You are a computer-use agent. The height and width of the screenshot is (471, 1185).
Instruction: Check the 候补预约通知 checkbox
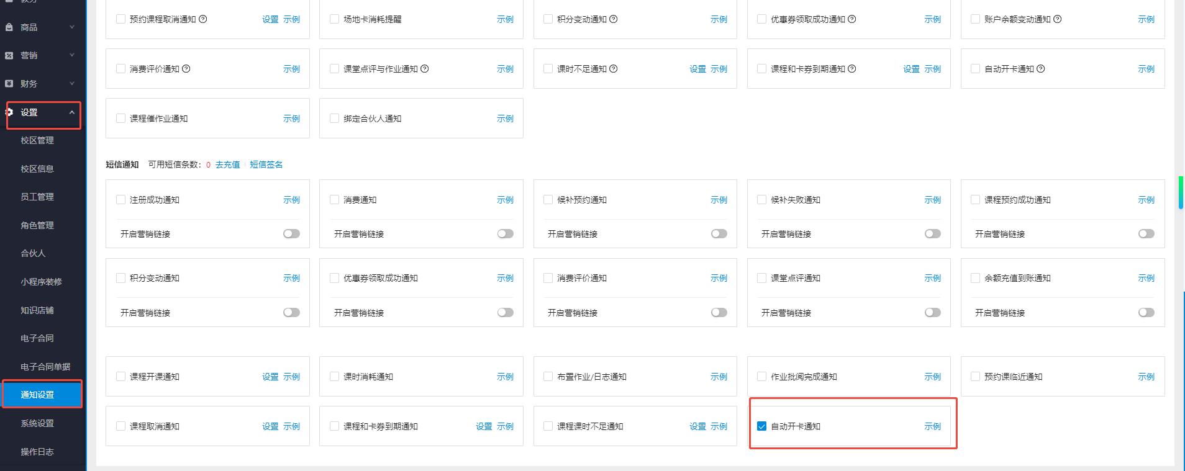[x=548, y=200]
